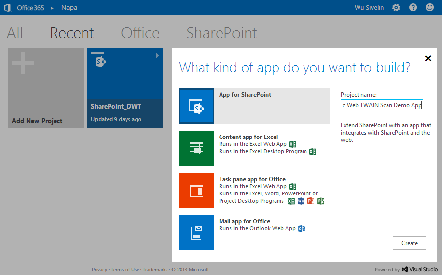Expand the arrow on SharePoint_DWT tile
The image size is (442, 275).
pyautogui.click(x=158, y=56)
